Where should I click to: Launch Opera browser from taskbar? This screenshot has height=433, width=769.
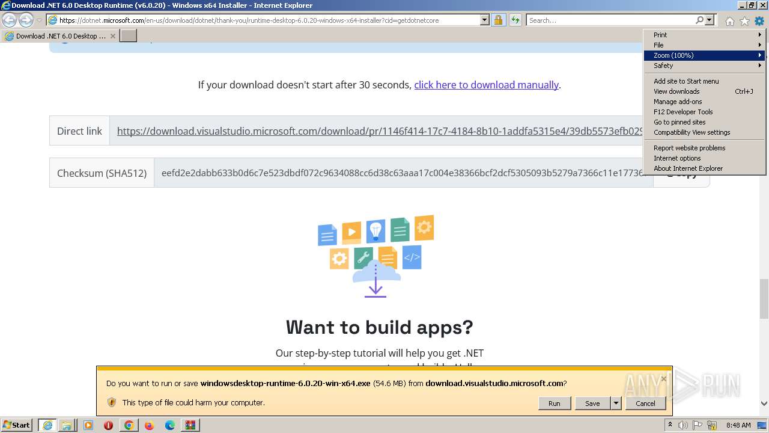[109, 425]
